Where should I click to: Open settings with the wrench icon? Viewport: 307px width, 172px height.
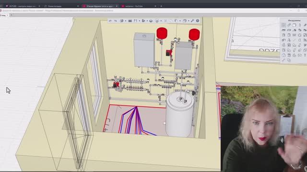click(x=192, y=21)
